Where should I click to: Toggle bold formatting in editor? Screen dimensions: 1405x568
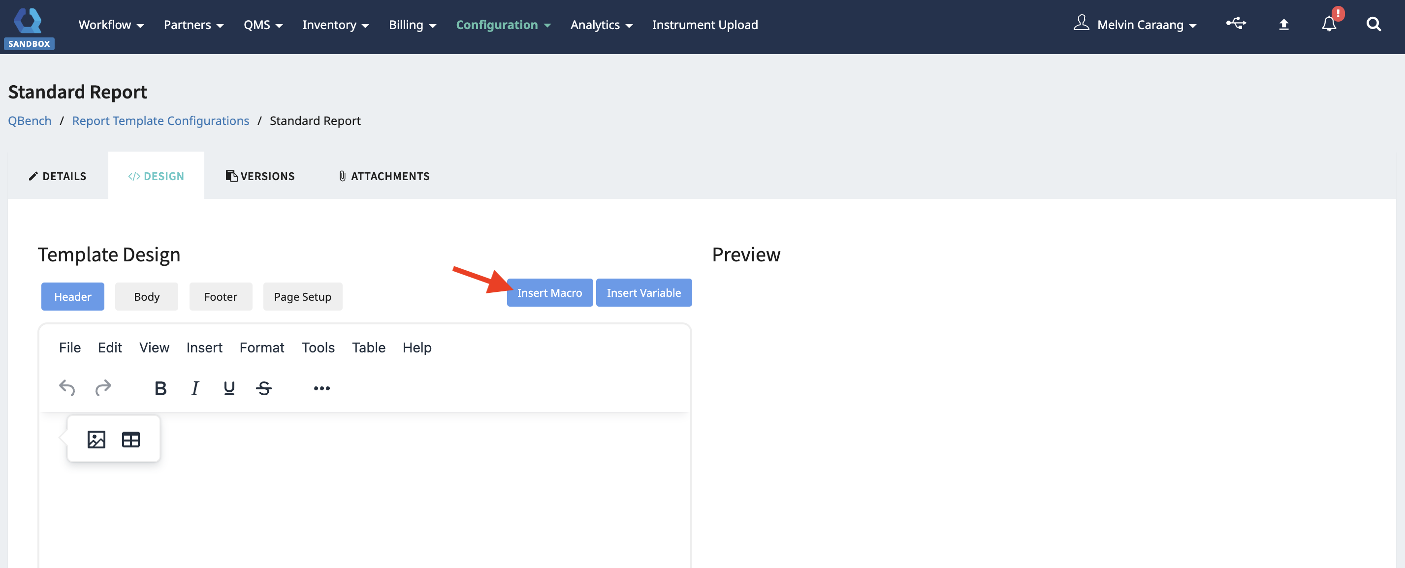point(160,388)
